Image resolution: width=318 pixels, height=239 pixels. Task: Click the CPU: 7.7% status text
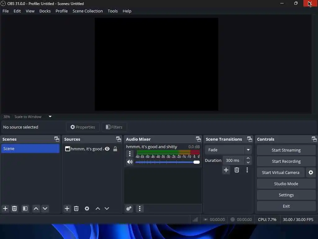(x=267, y=220)
